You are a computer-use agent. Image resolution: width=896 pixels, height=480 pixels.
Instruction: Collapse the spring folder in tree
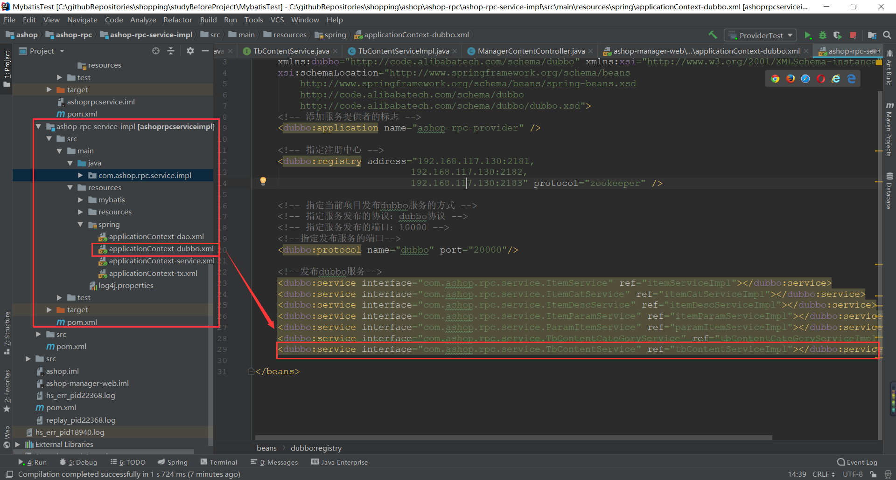tap(81, 225)
